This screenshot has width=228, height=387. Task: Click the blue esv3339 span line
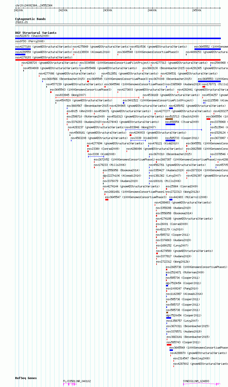tap(138, 141)
